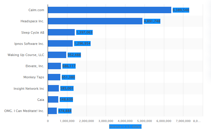Select the Ipnos Software Inc. bar
211x134 pixels.
(60, 43)
